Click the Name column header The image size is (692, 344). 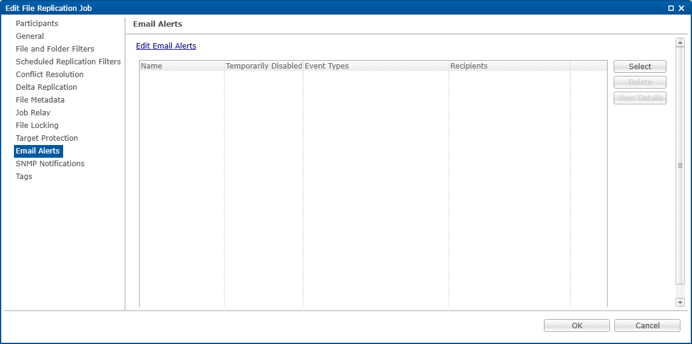coord(181,66)
